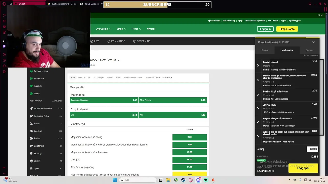Pick Magomed Ankalaev på poäng odds 2.50
The height and width of the screenshot is (184, 328).
[x=190, y=137]
